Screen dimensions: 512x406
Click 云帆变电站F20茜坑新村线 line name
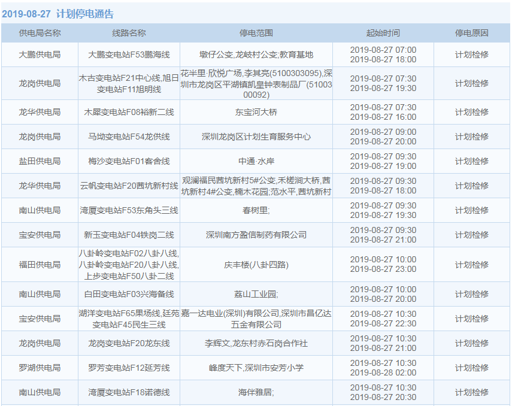[129, 186]
